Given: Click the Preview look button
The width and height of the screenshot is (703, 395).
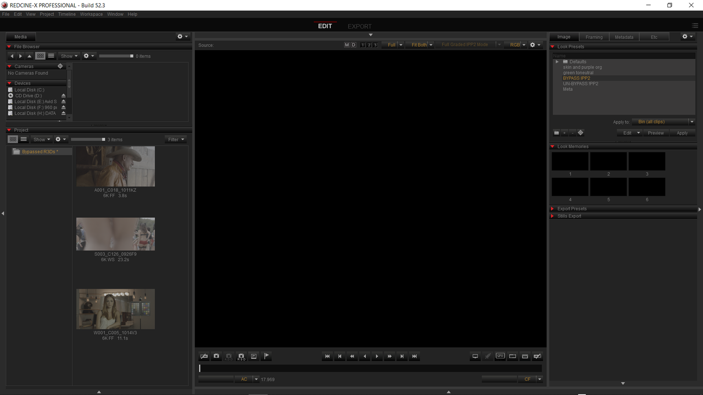Looking at the screenshot, I should 656,133.
